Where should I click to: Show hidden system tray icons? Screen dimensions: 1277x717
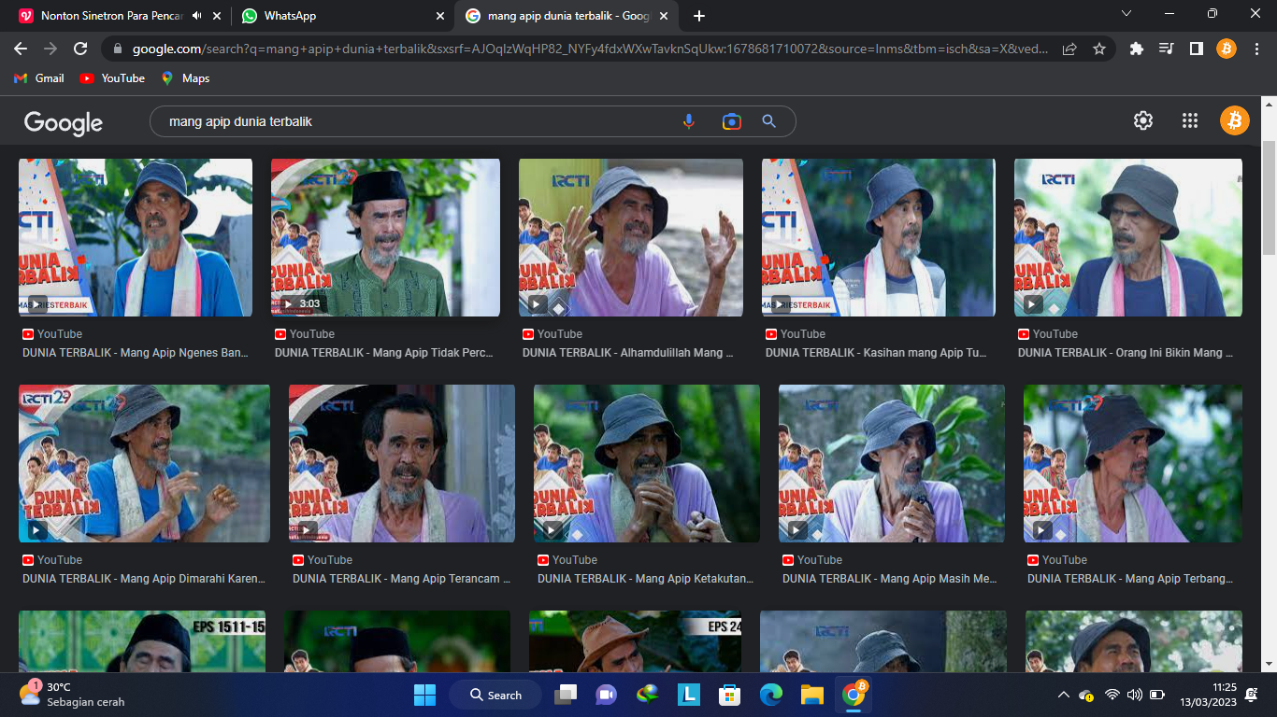[x=1063, y=695]
